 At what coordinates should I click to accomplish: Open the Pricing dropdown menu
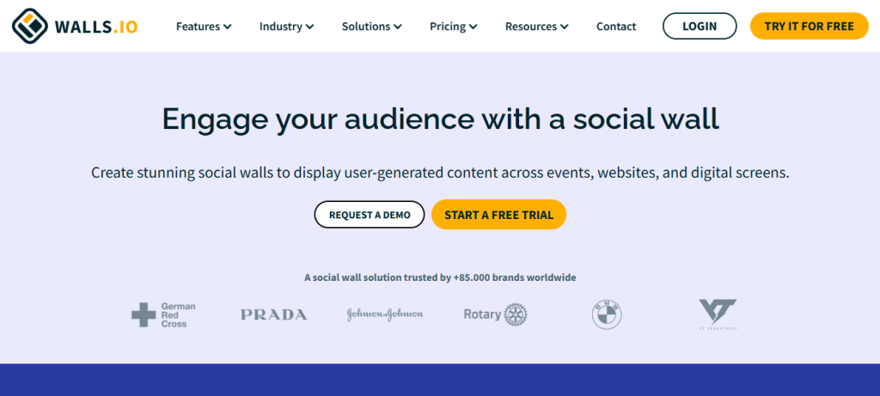454,27
